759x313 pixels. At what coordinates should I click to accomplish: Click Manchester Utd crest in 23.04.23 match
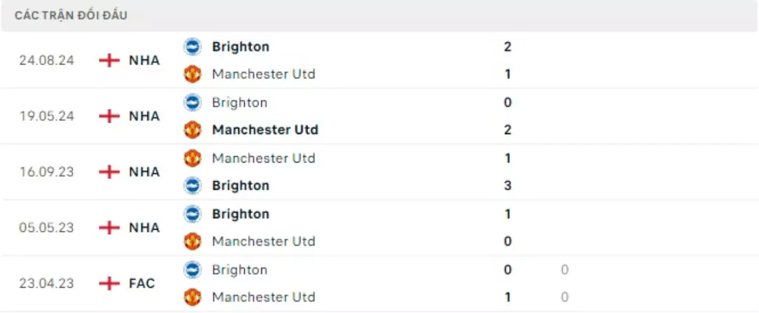pos(192,297)
